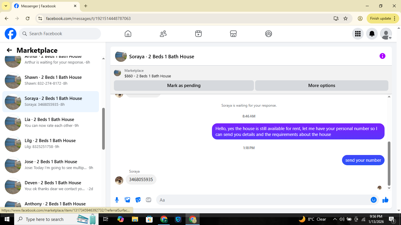
Task: Open the Friends icon in top navigation
Action: pyautogui.click(x=163, y=34)
